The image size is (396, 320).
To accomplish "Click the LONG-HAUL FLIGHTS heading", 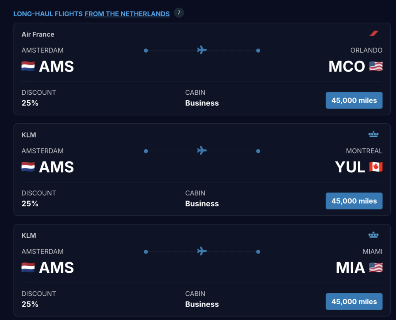I will (x=47, y=14).
